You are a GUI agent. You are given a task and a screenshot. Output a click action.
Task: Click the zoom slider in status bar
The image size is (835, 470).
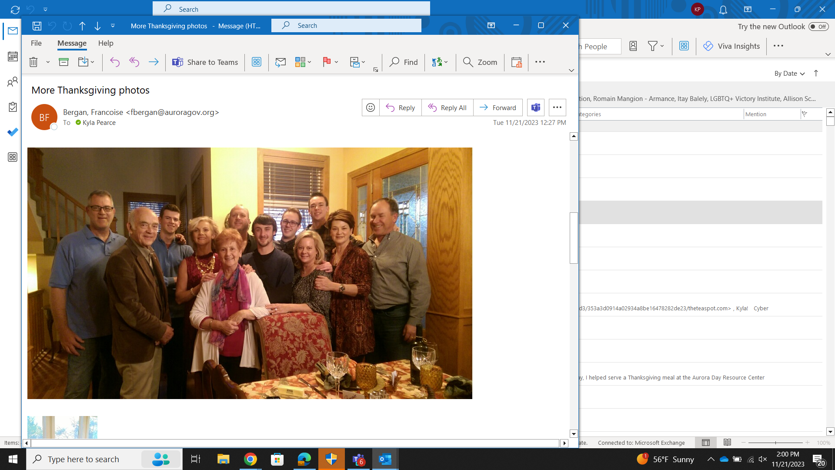(x=775, y=443)
